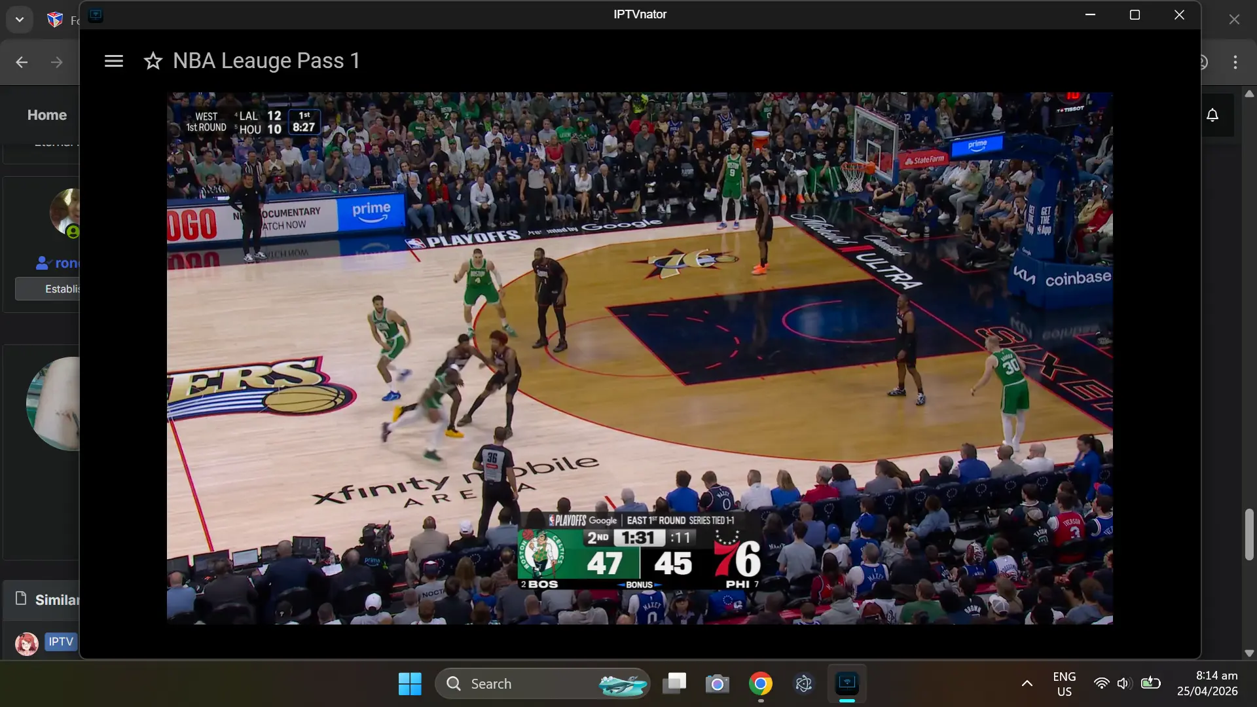1257x707 pixels.
Task: Open the IPTVnator hamburger menu
Action: coord(114,61)
